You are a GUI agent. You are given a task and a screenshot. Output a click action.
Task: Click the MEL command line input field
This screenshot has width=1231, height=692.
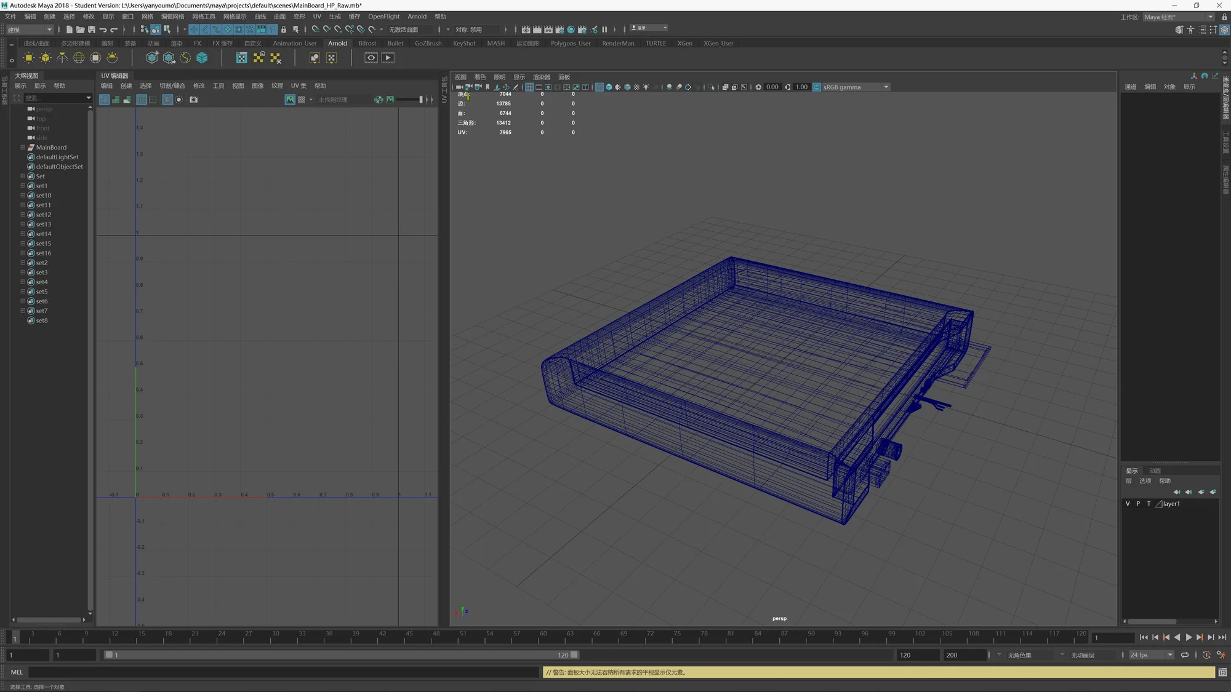pyautogui.click(x=284, y=672)
